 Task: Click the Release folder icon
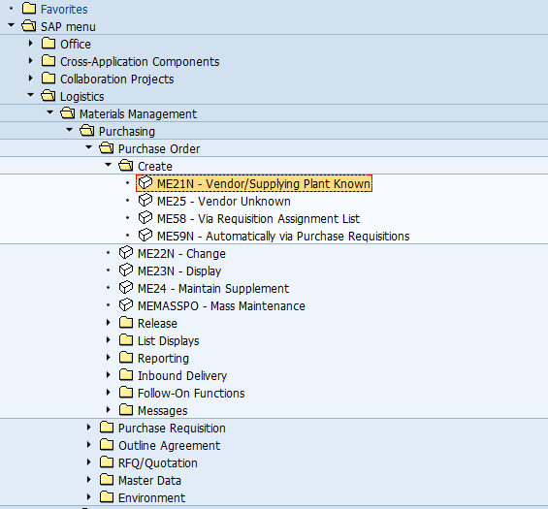tap(126, 323)
